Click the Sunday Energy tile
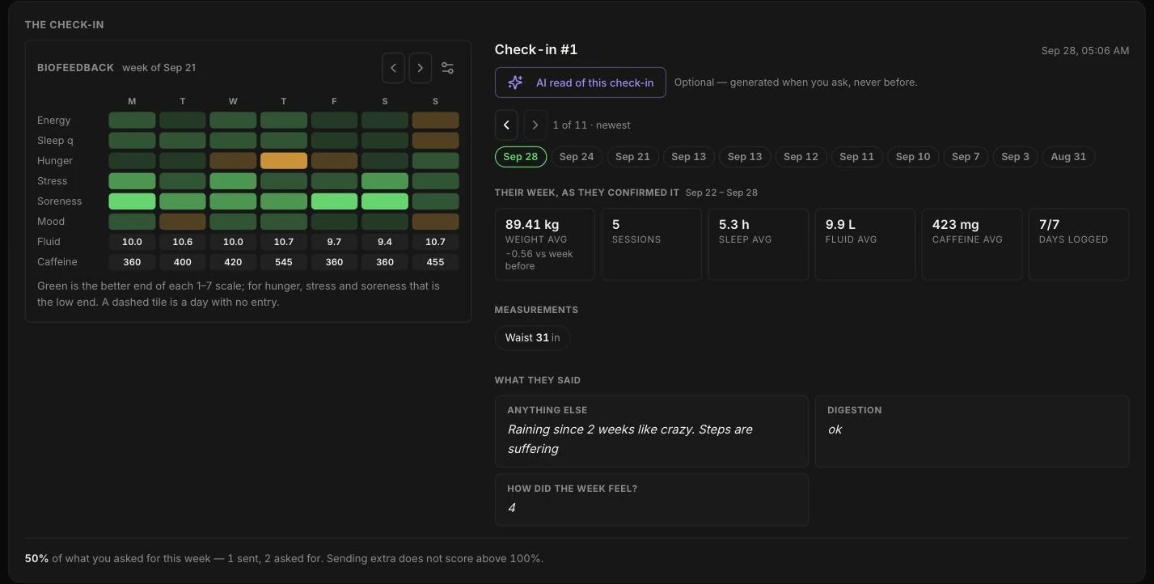The width and height of the screenshot is (1154, 584). point(435,121)
